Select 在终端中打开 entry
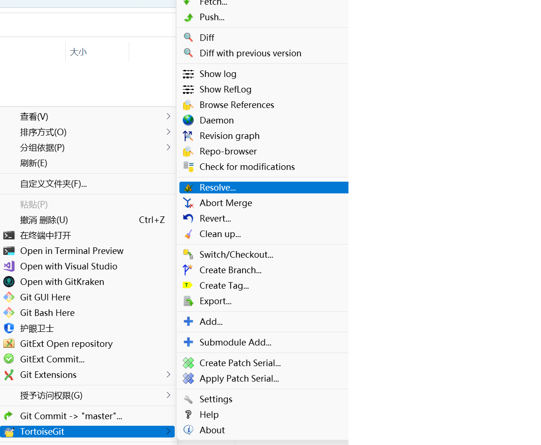Viewport: 541px width, 445px height. click(88, 236)
